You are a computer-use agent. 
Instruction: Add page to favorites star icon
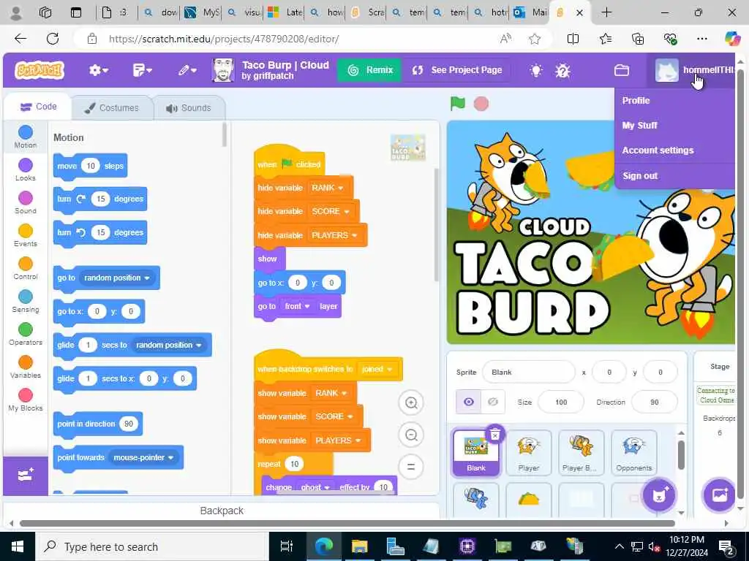pyautogui.click(x=535, y=39)
